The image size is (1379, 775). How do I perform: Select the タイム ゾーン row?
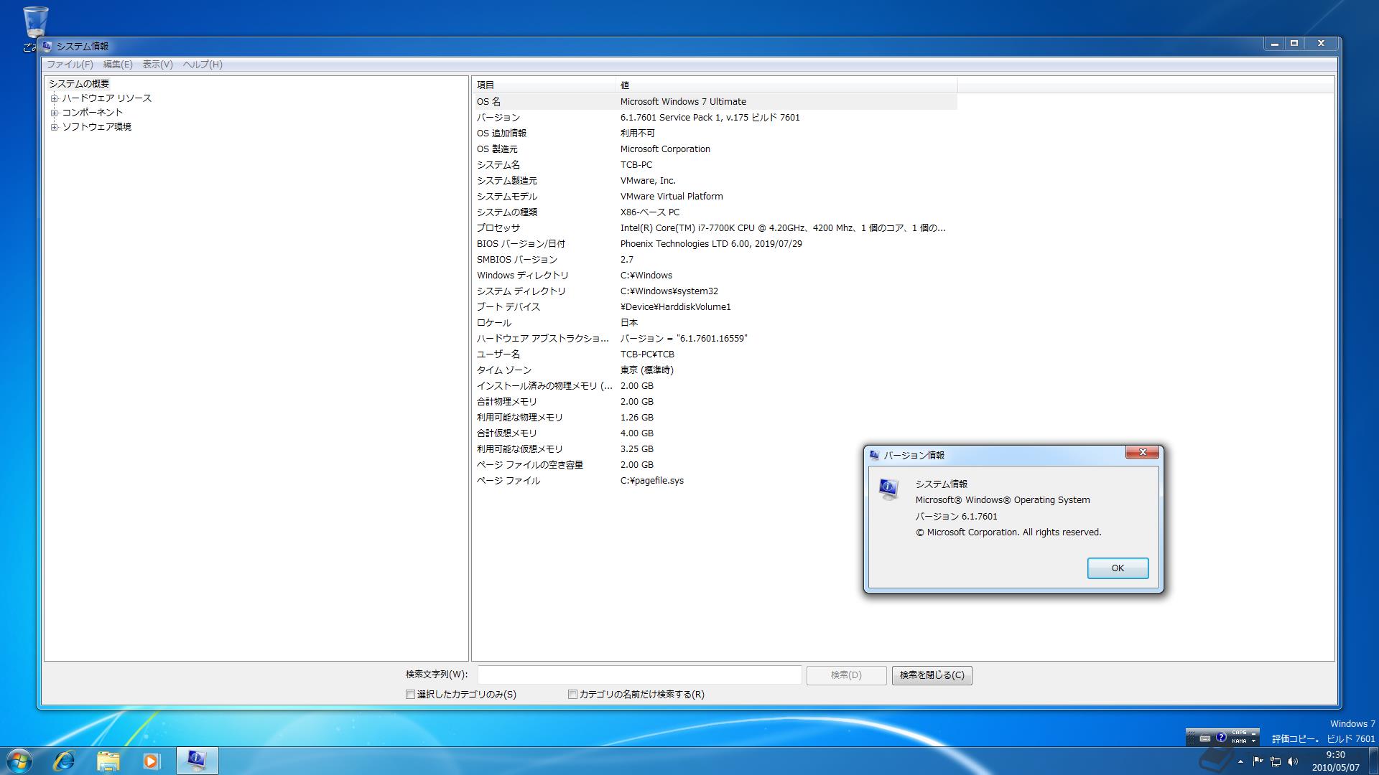click(715, 370)
